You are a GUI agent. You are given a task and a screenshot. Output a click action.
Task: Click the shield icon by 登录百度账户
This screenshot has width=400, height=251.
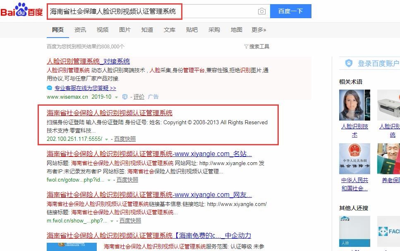[349, 63]
